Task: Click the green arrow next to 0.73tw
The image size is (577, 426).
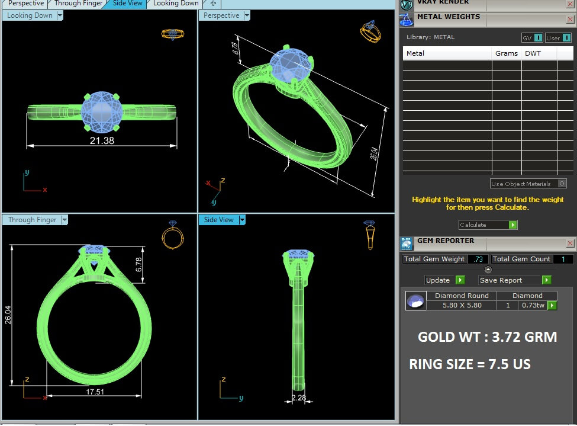Action: coord(552,306)
